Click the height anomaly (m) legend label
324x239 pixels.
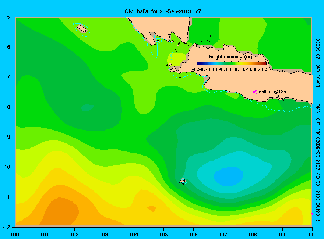tap(230, 57)
